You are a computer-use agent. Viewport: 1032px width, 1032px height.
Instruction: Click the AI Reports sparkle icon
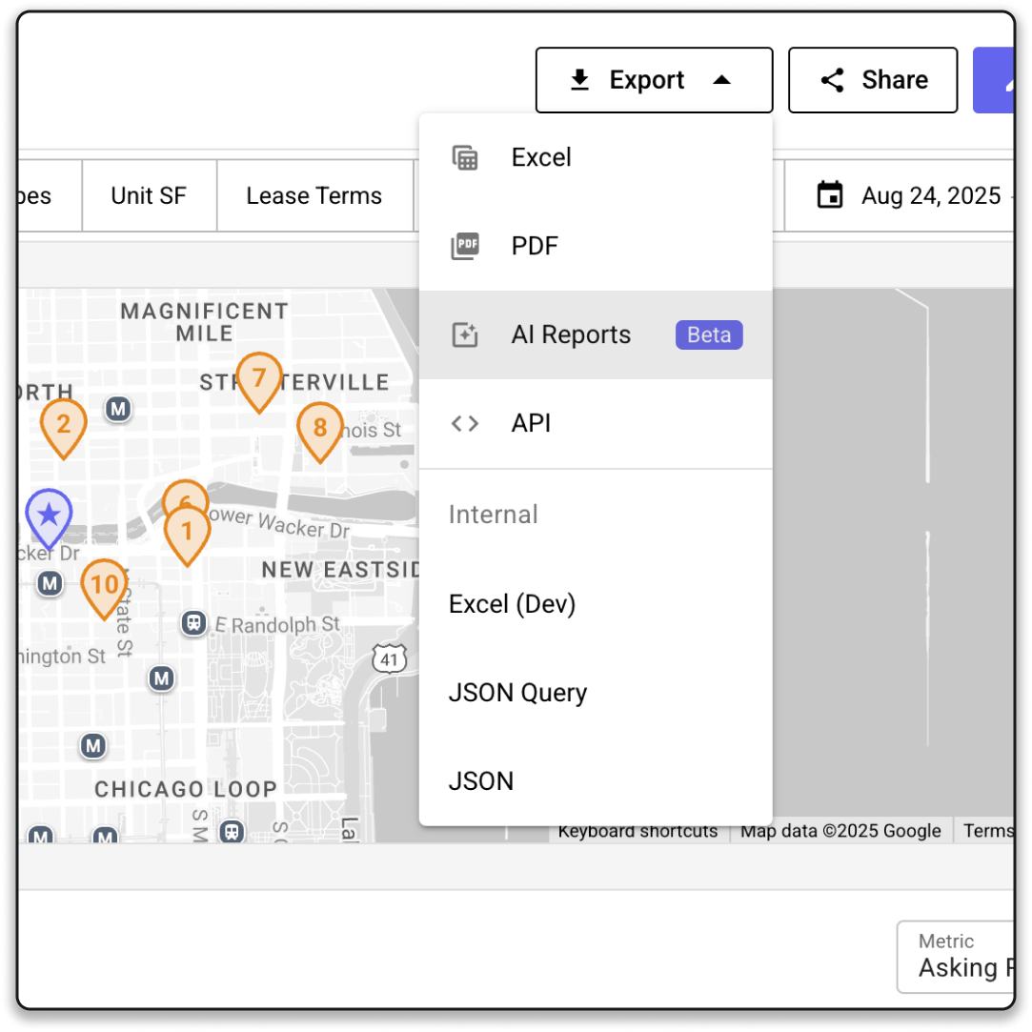[465, 334]
